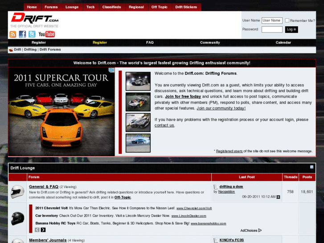The height and width of the screenshot is (243, 324).
Task: Open the Lounge tab
Action: (72, 7)
